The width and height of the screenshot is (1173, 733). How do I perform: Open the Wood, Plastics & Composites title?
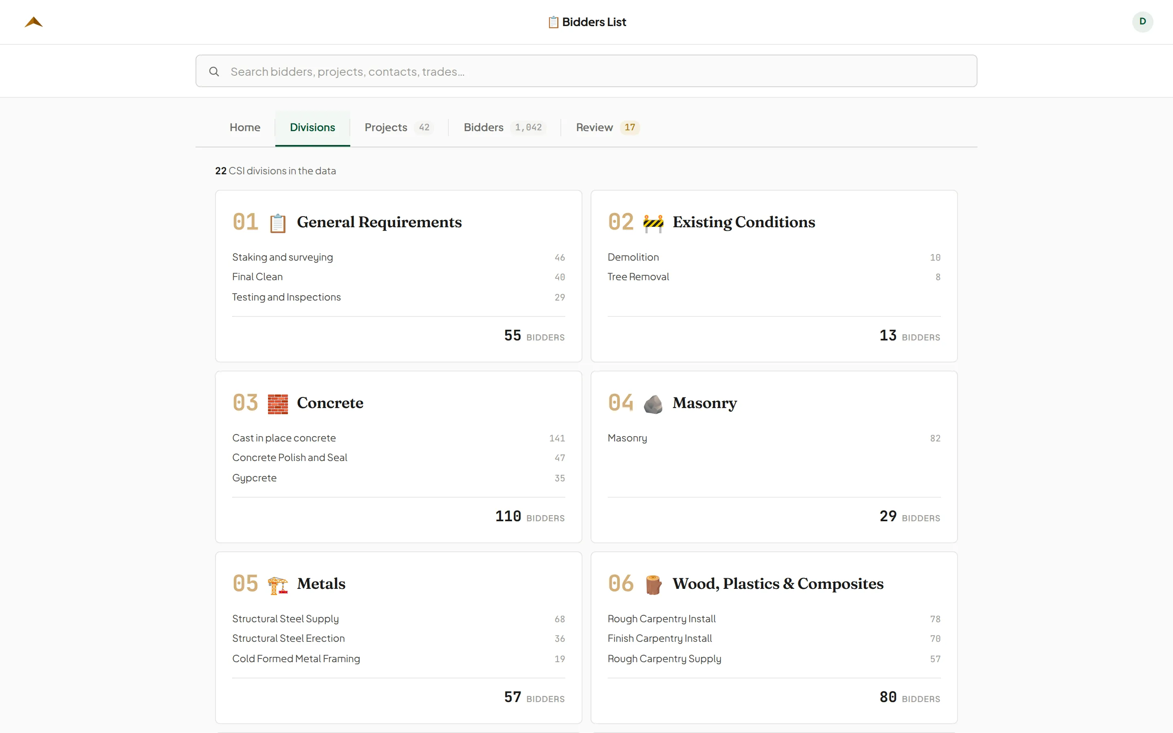[x=778, y=584]
